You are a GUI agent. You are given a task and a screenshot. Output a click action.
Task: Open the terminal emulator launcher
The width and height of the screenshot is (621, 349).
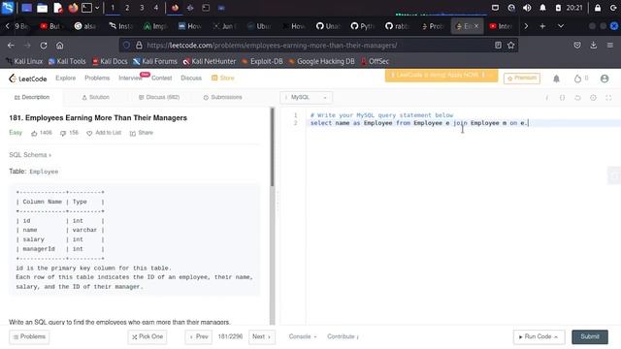click(86, 8)
